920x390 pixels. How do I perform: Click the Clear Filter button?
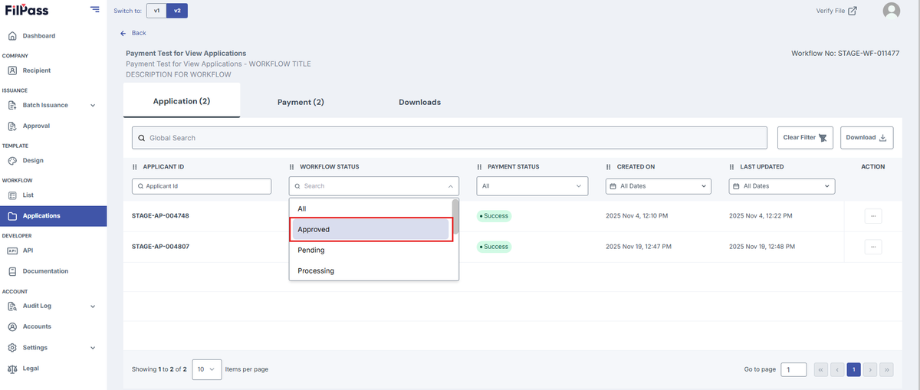[805, 138]
